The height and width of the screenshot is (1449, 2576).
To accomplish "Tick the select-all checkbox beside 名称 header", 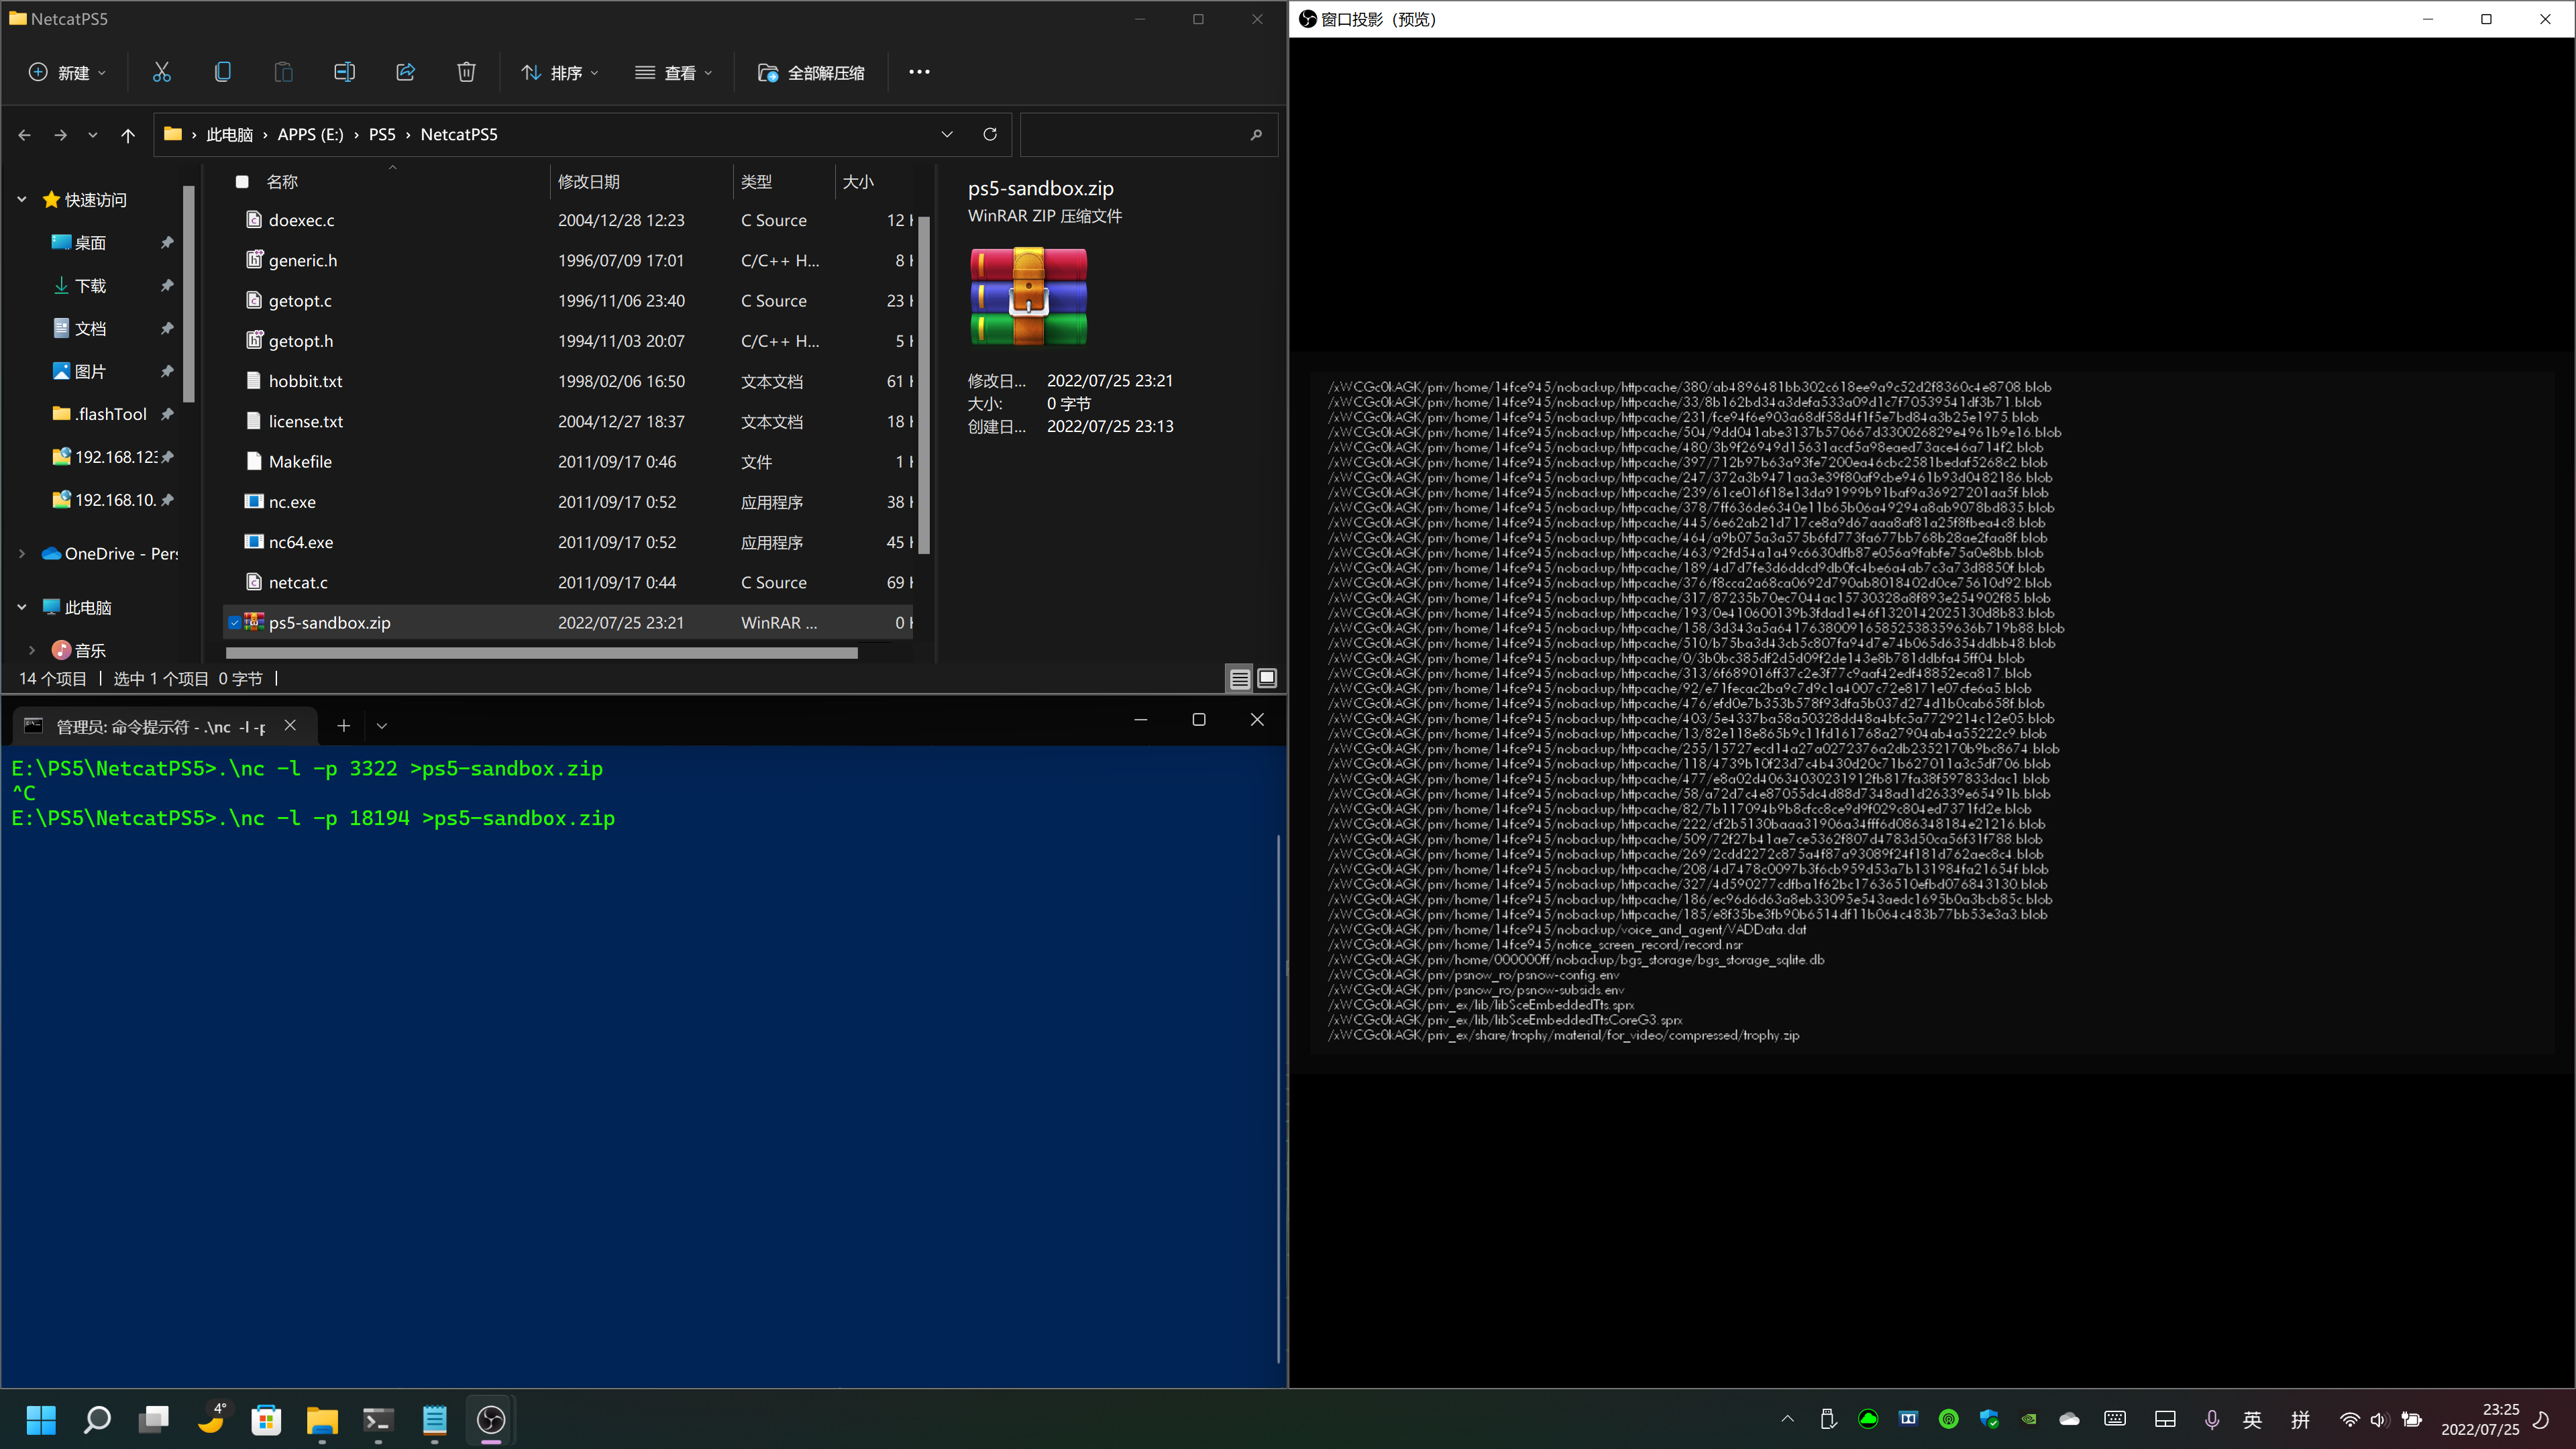I will (242, 182).
